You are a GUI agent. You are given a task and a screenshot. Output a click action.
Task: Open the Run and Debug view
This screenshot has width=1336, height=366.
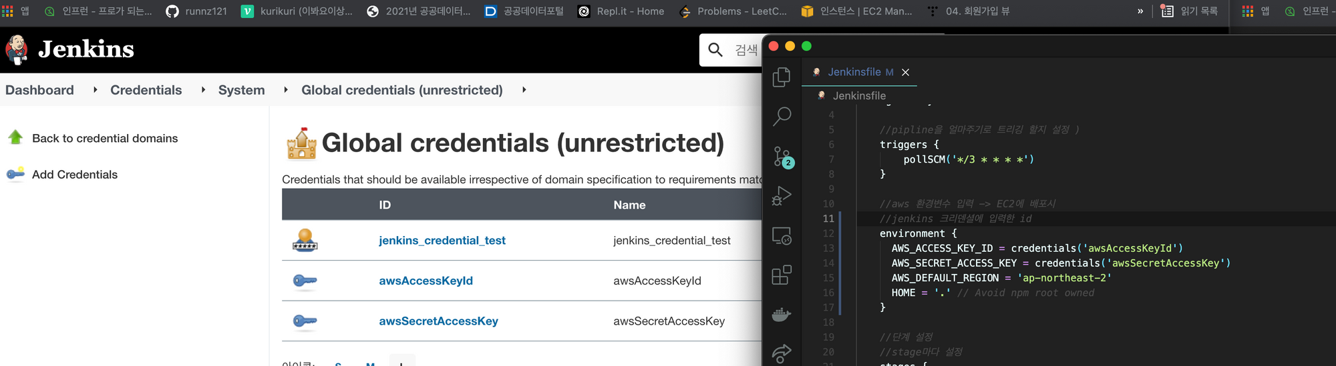coord(782,196)
